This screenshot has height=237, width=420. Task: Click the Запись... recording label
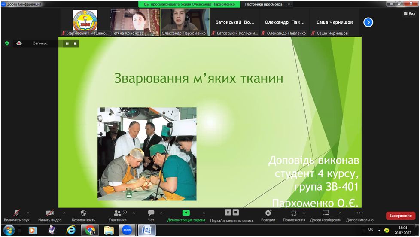[x=41, y=43]
